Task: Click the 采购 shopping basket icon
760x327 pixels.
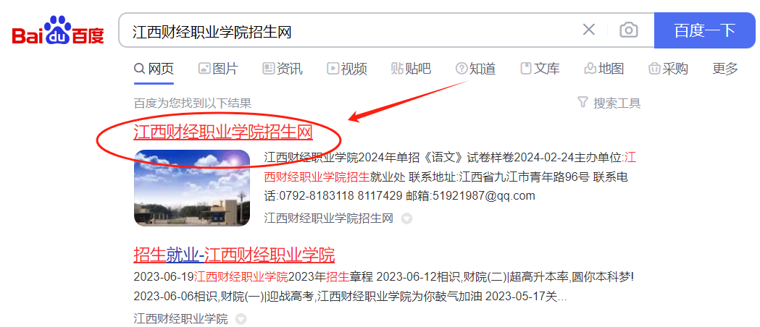Action: (655, 69)
